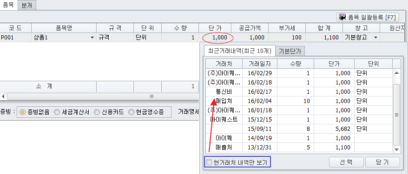Select the 매입처 transaction row
408x174 pixels.
[x=299, y=101]
